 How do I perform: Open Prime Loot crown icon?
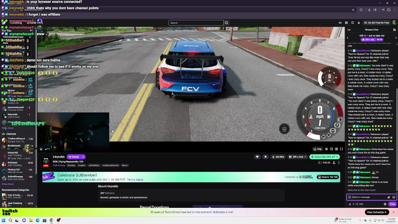[x=340, y=23]
